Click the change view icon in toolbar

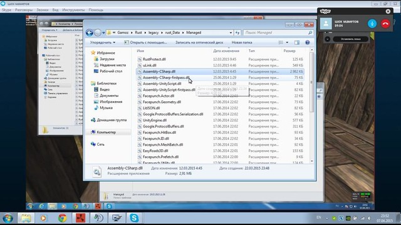(281, 42)
